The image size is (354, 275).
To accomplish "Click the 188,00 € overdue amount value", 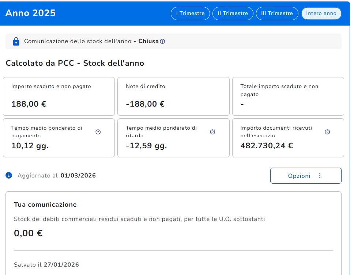I will 29,104.
